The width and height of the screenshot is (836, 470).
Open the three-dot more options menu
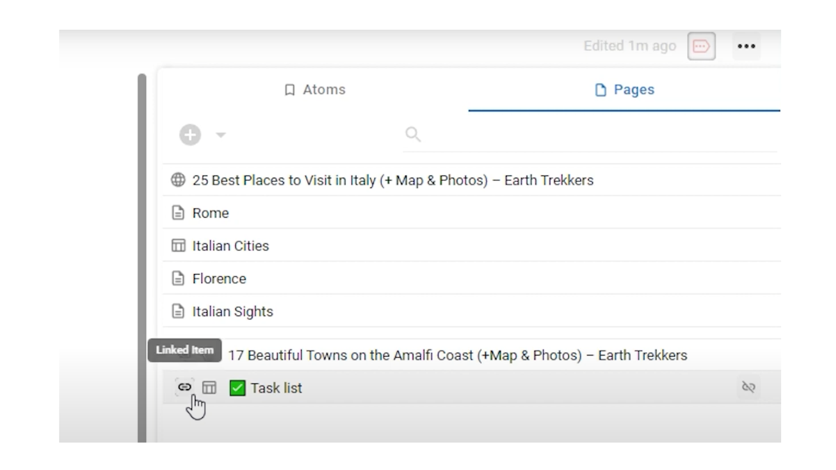(x=746, y=46)
